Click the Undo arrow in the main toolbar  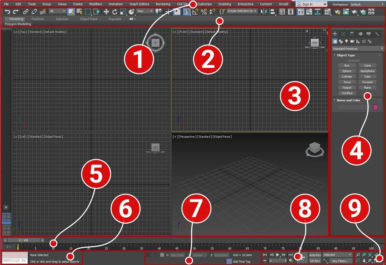[x=7, y=11]
